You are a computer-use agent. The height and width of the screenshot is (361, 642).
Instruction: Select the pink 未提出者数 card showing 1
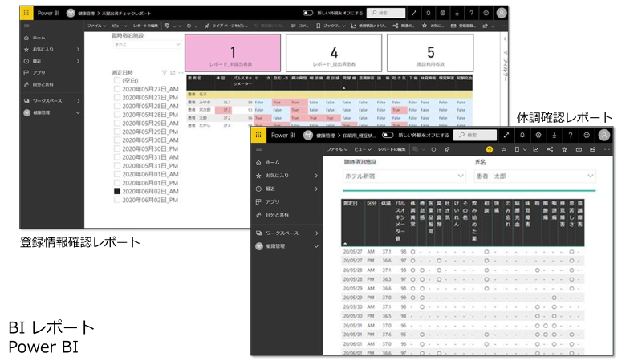(233, 53)
